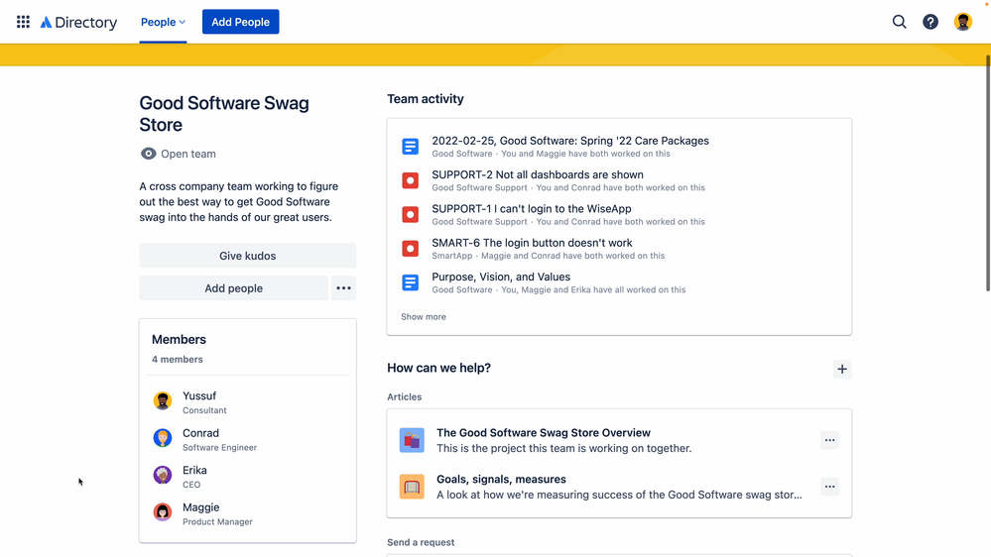Click the Add people button under Give kudos

[x=233, y=288]
